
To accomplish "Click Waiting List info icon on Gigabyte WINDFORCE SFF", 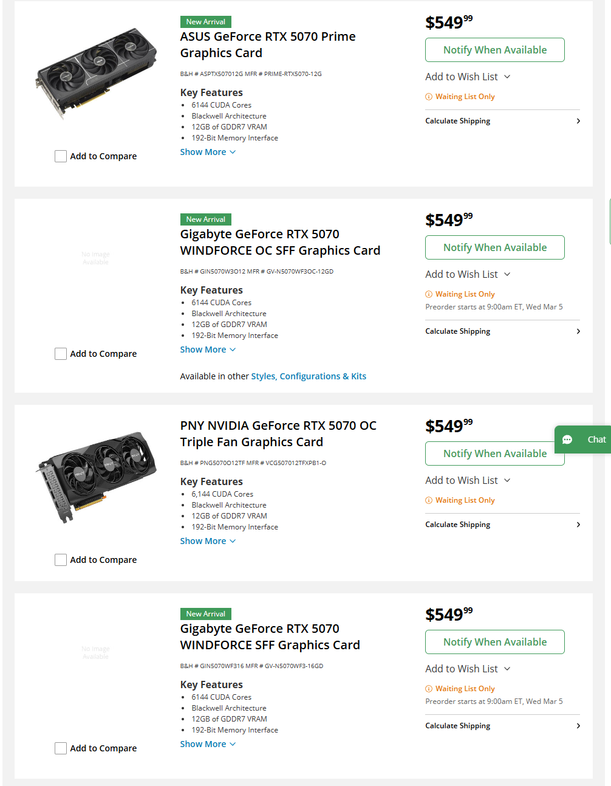I will click(429, 688).
